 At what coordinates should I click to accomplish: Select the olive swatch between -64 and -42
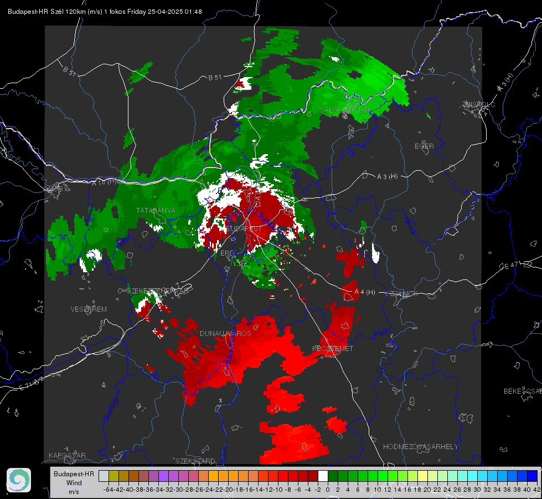[113, 476]
